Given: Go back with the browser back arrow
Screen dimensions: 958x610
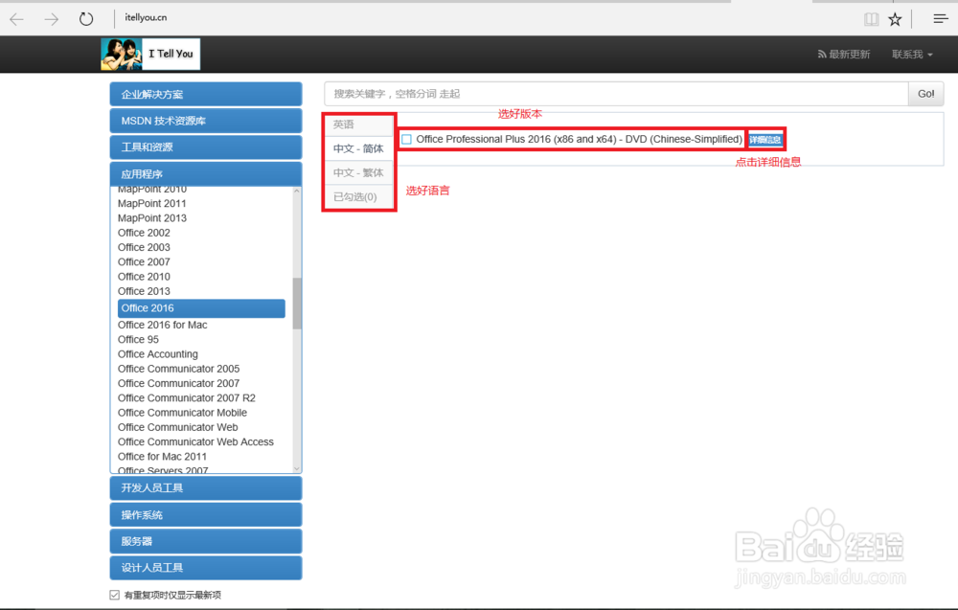Looking at the screenshot, I should click(16, 19).
